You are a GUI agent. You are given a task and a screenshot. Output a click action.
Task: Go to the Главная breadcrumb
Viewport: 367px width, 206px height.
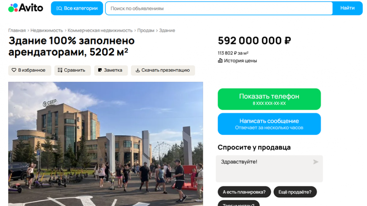[x=17, y=31]
